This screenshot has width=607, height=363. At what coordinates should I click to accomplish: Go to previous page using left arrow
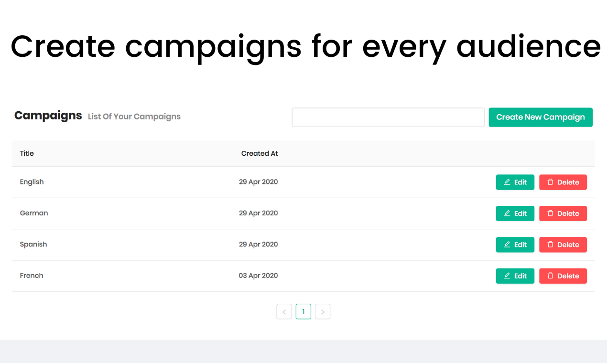click(x=284, y=312)
